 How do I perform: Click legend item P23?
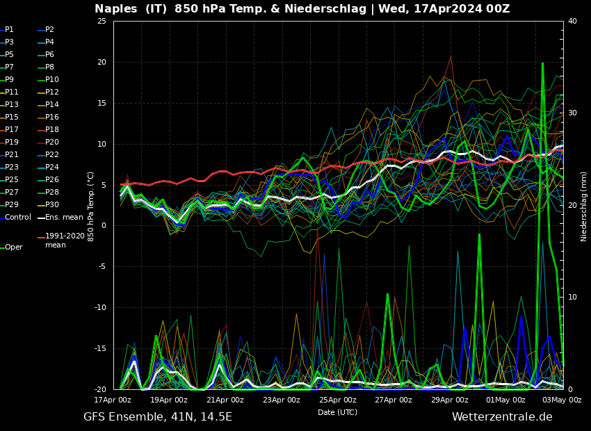(x=9, y=167)
